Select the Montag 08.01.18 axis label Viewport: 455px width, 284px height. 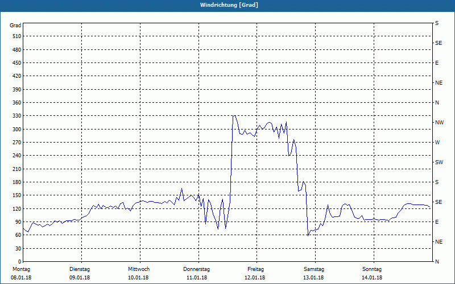(x=21, y=273)
